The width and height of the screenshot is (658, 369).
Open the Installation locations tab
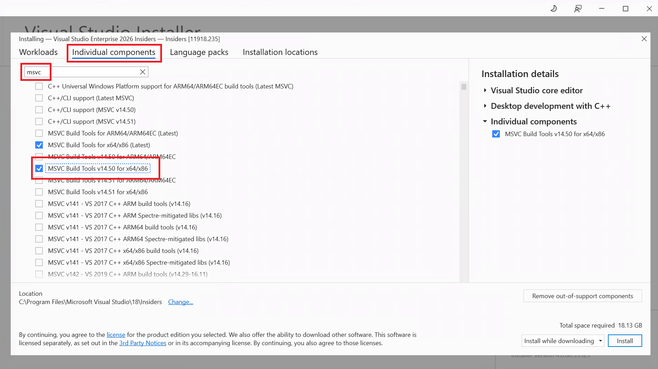[280, 52]
